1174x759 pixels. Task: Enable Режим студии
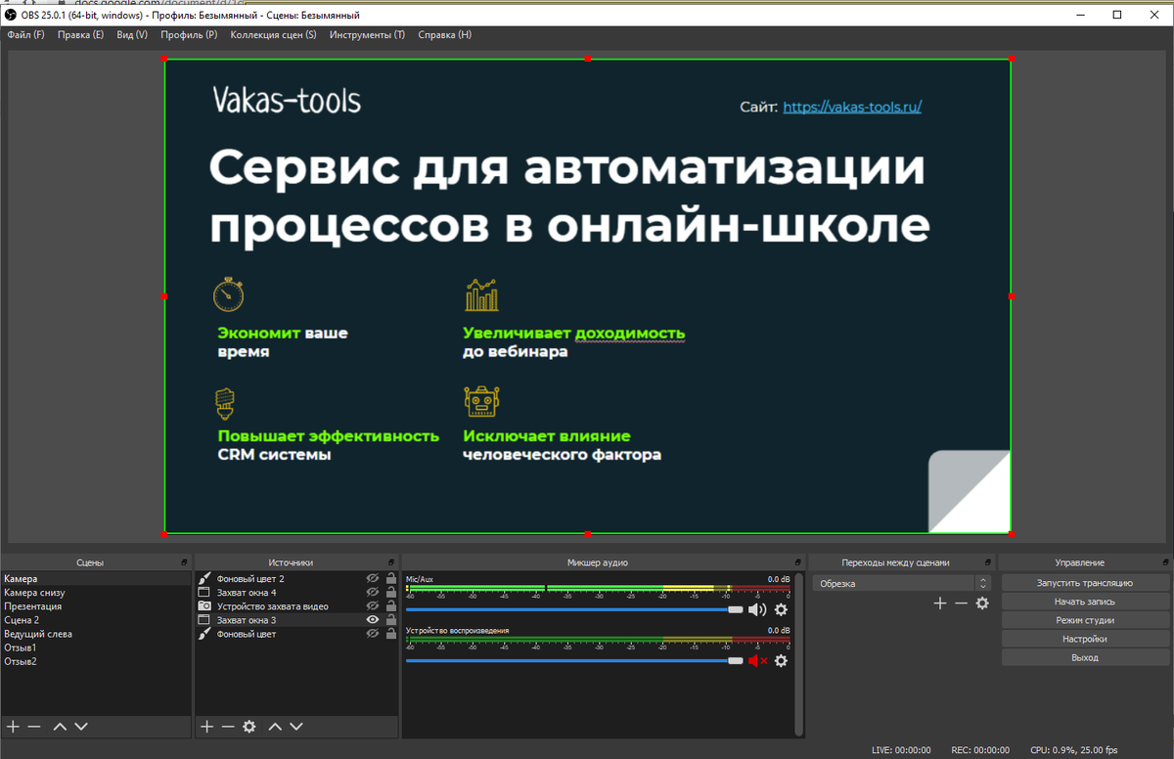1085,620
